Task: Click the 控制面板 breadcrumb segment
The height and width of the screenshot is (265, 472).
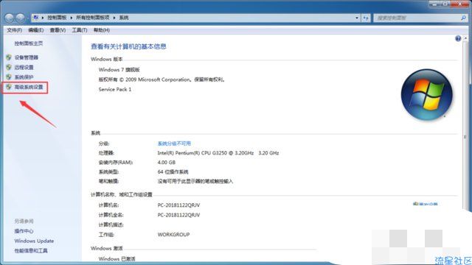Action: [x=57, y=18]
